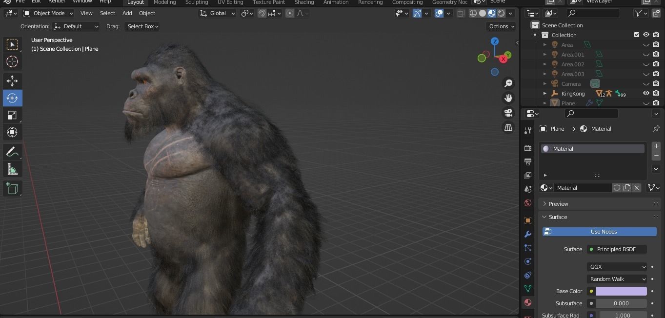Add a new material slot
Image resolution: width=665 pixels, height=318 pixels.
click(x=656, y=146)
